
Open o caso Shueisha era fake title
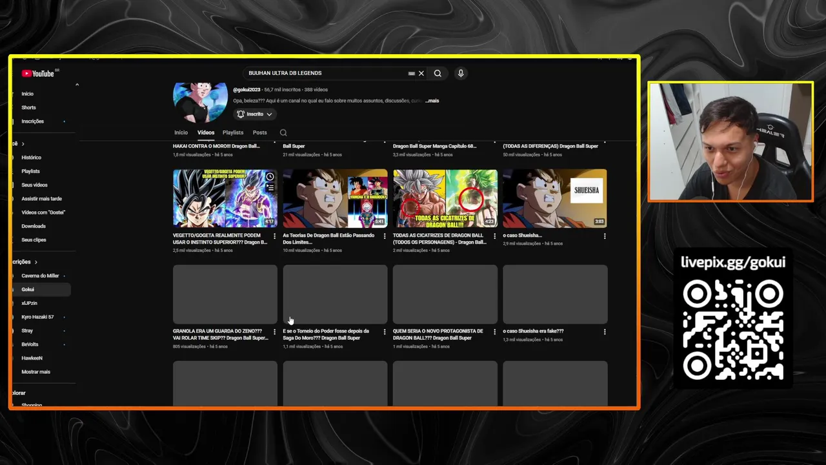coord(533,331)
